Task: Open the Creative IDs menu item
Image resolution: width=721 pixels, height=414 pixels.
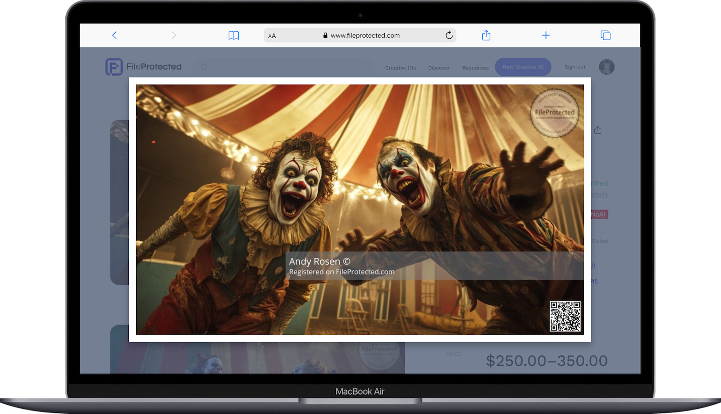Action: pos(401,68)
